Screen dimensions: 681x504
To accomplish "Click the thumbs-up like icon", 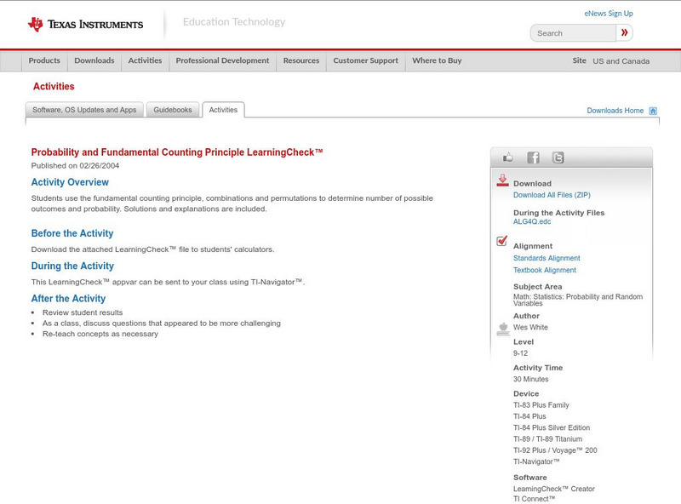I will click(x=507, y=157).
